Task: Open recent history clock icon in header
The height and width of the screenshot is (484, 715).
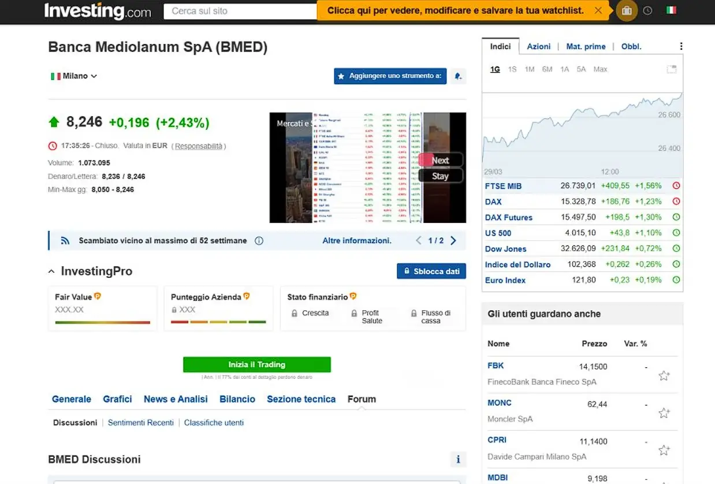Action: coord(647,10)
